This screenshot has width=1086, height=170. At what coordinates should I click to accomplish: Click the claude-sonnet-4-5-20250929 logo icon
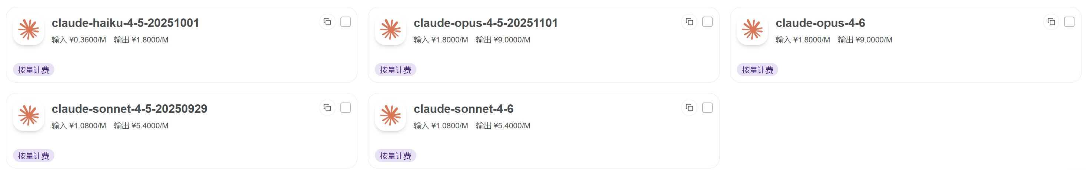point(29,116)
